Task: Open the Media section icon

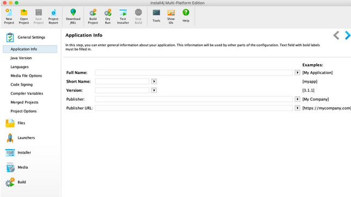Action: click(x=10, y=168)
